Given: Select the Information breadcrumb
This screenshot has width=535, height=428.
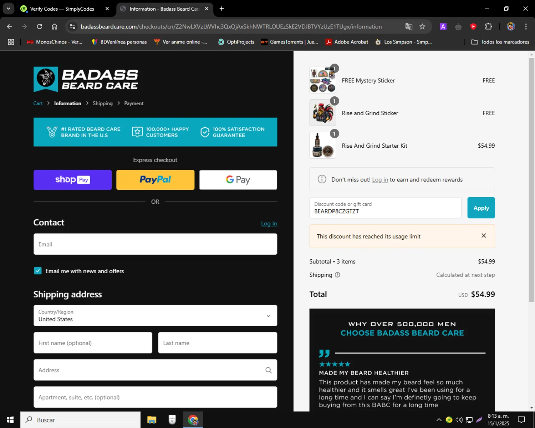Looking at the screenshot, I should pyautogui.click(x=68, y=103).
